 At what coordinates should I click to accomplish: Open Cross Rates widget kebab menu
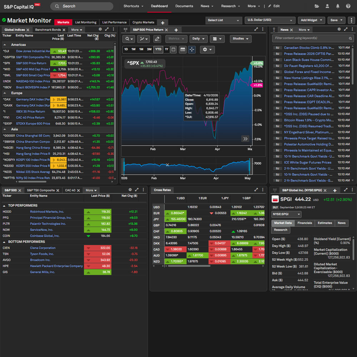tap(263, 190)
